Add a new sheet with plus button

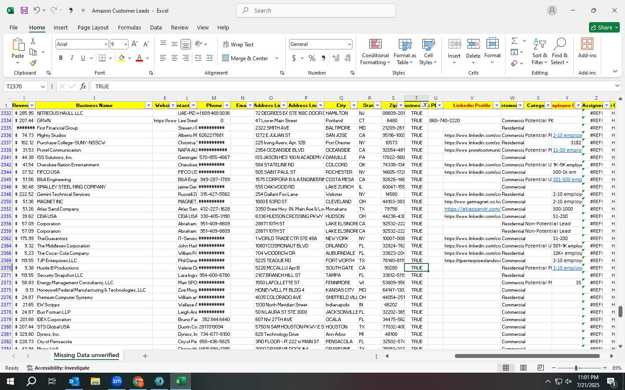coord(145,356)
